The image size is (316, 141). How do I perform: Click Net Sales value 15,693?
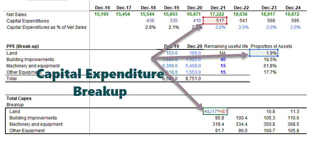[x=171, y=14]
